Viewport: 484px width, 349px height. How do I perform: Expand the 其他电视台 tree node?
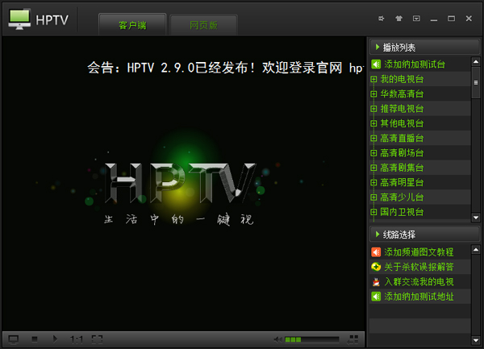click(x=373, y=123)
